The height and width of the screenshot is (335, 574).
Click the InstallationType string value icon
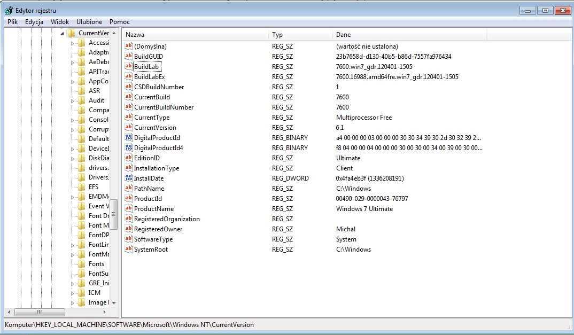click(x=128, y=168)
